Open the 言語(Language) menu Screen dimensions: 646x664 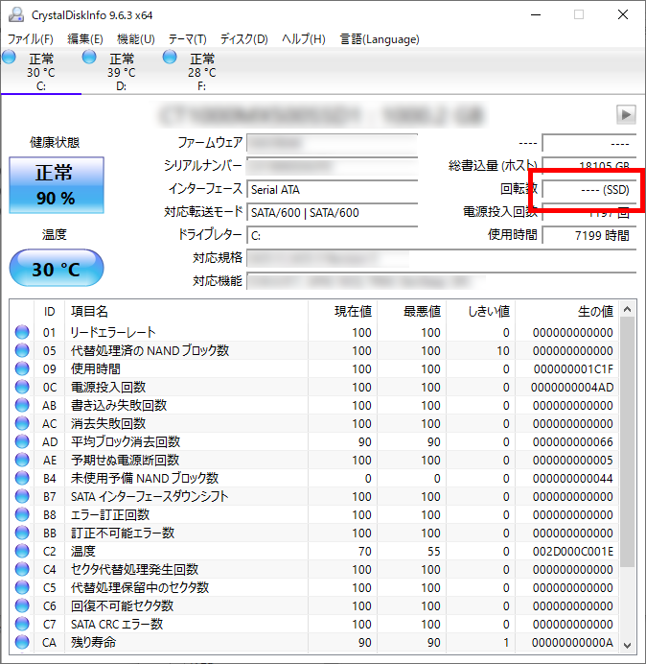(x=380, y=39)
